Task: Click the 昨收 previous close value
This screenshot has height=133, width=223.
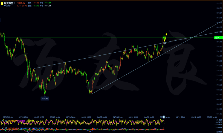Action: click(x=47, y=6)
